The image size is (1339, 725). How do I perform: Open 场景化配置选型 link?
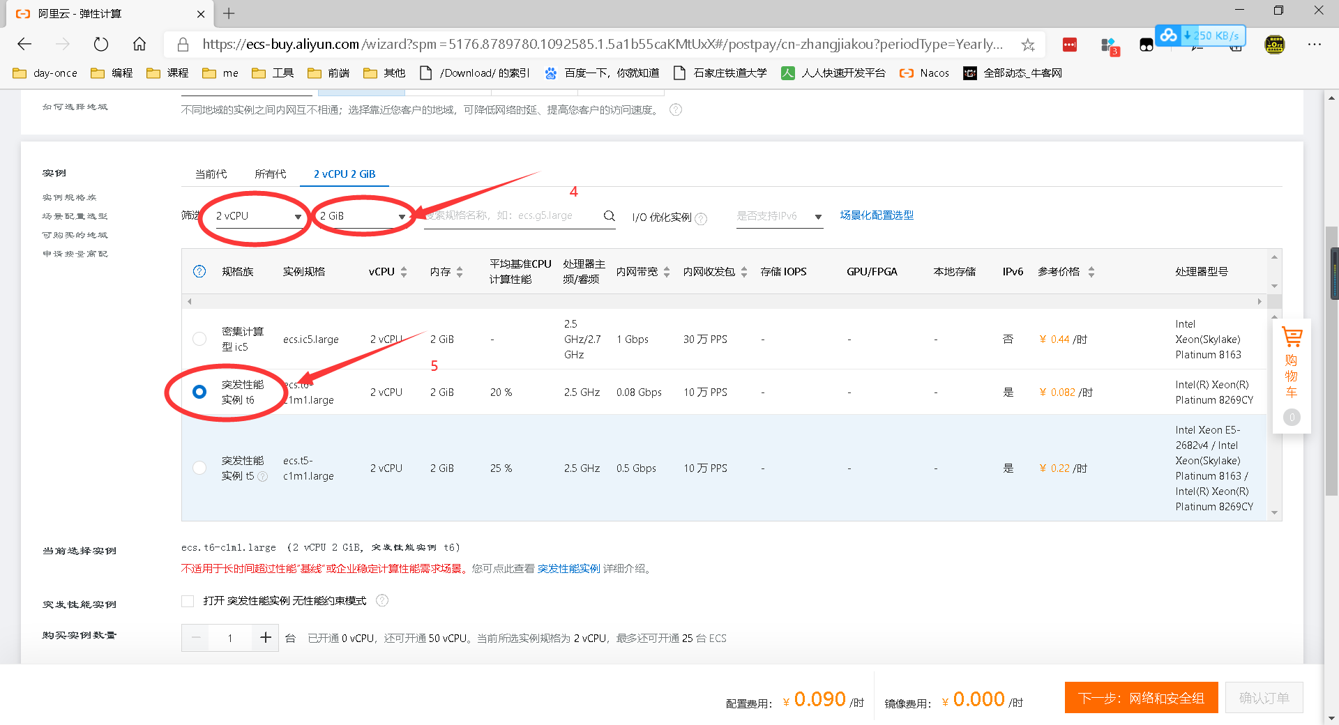coord(877,215)
